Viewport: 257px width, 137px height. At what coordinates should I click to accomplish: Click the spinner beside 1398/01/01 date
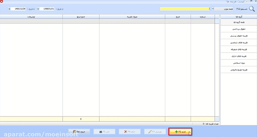[38, 9]
